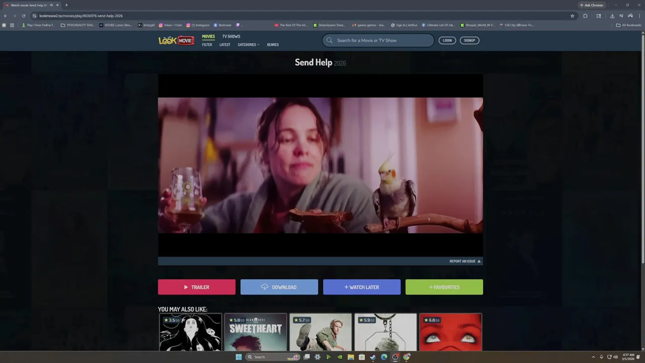Open the Windows Start menu

238,357
